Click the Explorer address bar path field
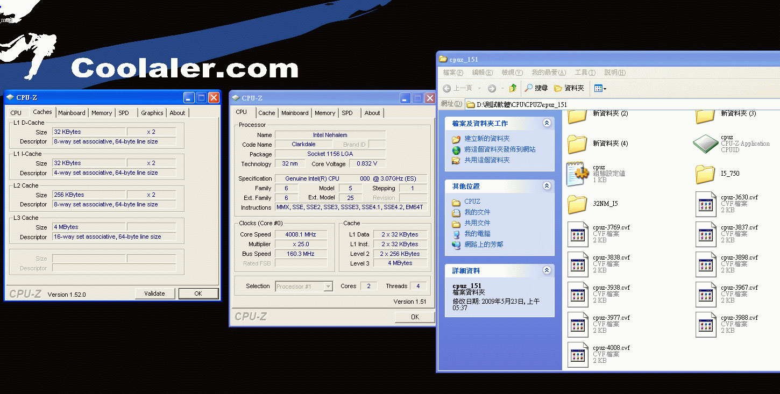 (619, 104)
